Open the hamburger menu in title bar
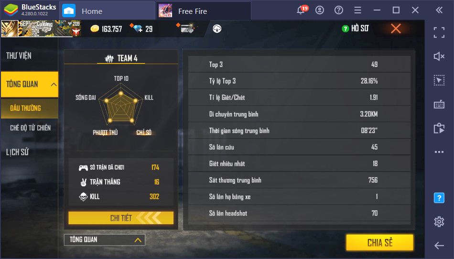 point(357,11)
